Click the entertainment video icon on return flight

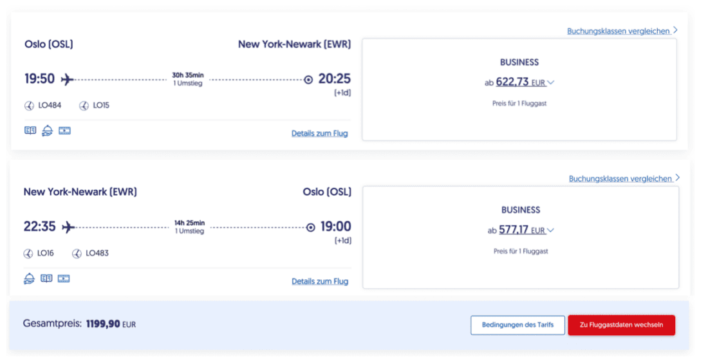63,279
